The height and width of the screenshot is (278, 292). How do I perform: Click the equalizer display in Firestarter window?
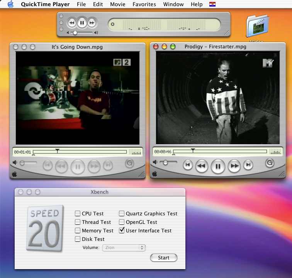click(x=275, y=151)
